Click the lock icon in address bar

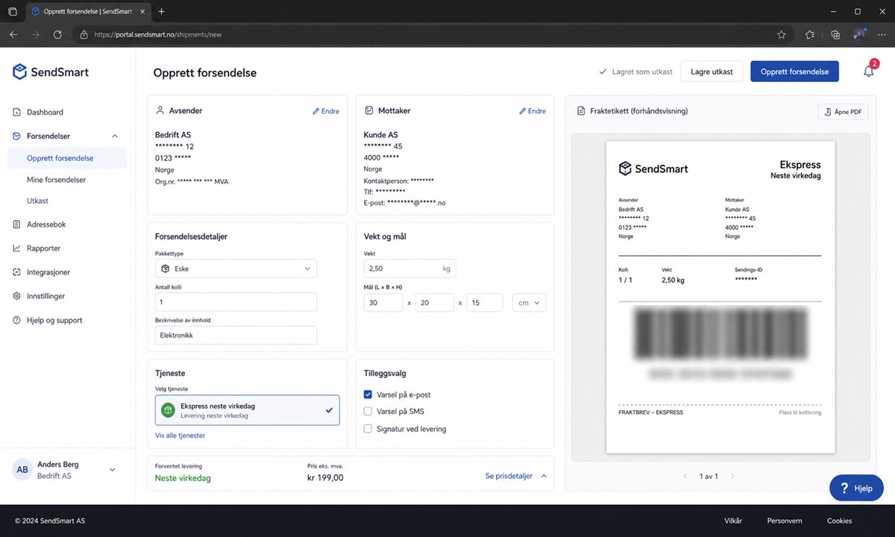click(84, 34)
